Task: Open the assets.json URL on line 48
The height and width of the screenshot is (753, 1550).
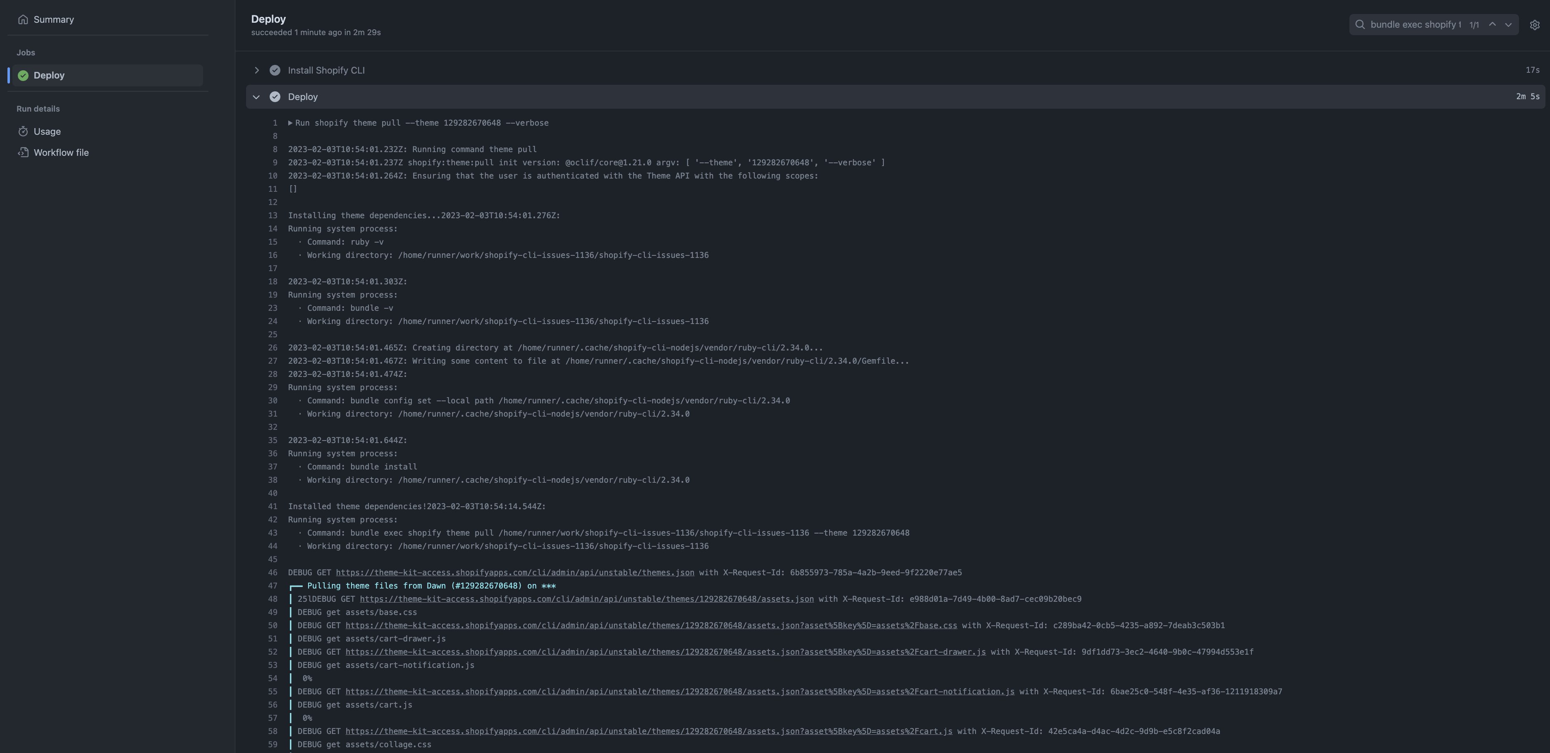Action: point(587,599)
